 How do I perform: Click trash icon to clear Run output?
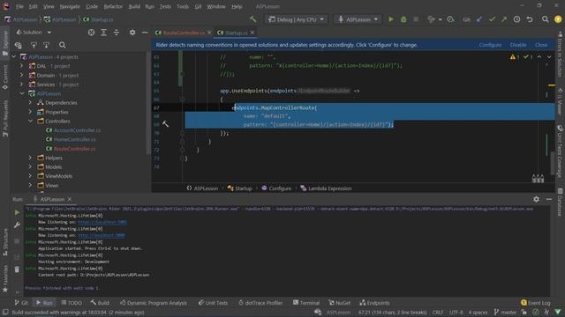17,269
